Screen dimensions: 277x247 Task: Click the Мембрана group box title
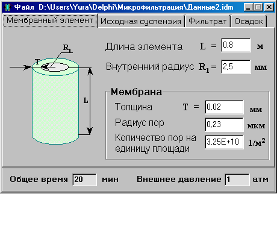[136, 92]
